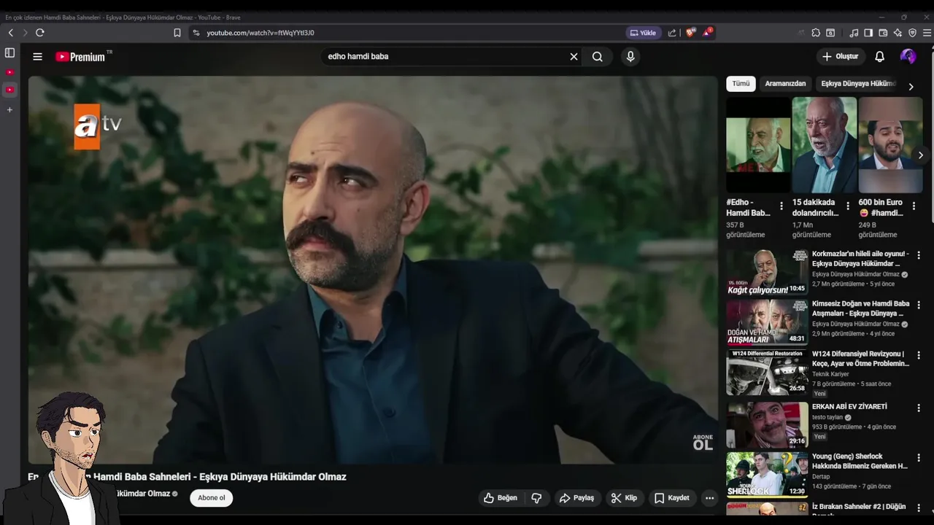Image resolution: width=934 pixels, height=525 pixels.
Task: Open ERKAN ABİ EV ZİYARETİ video title
Action: (849, 407)
